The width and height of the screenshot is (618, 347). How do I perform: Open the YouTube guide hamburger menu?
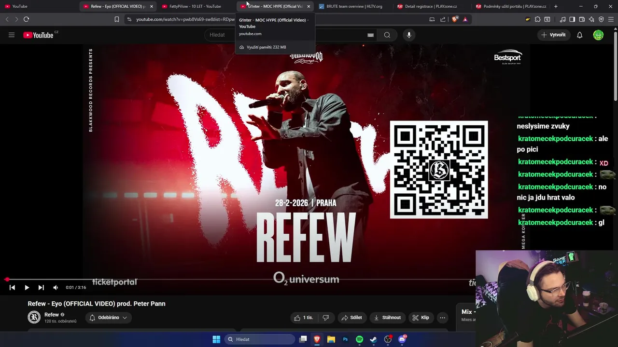click(x=12, y=35)
